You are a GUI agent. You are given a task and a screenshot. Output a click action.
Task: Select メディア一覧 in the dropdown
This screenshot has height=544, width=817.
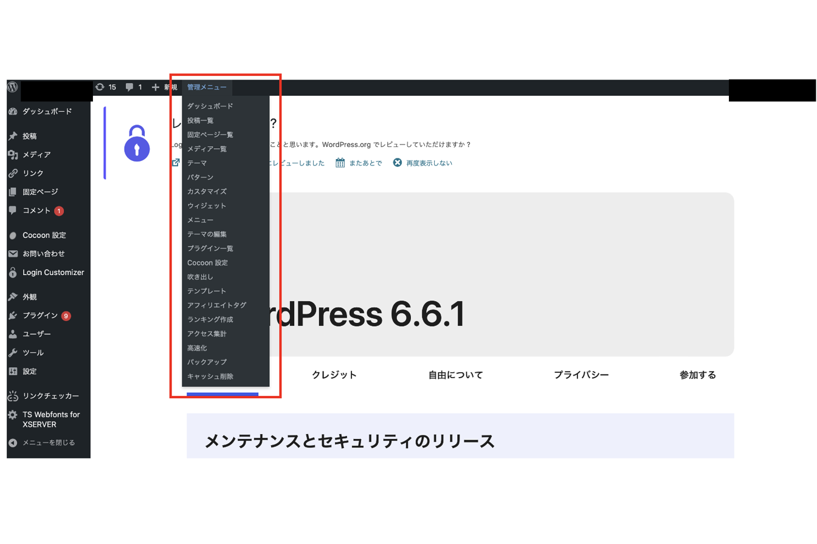click(x=226, y=149)
